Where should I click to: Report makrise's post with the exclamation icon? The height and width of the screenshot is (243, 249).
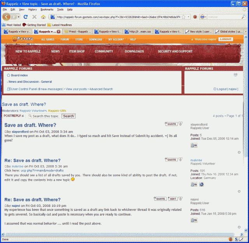pos(181,159)
